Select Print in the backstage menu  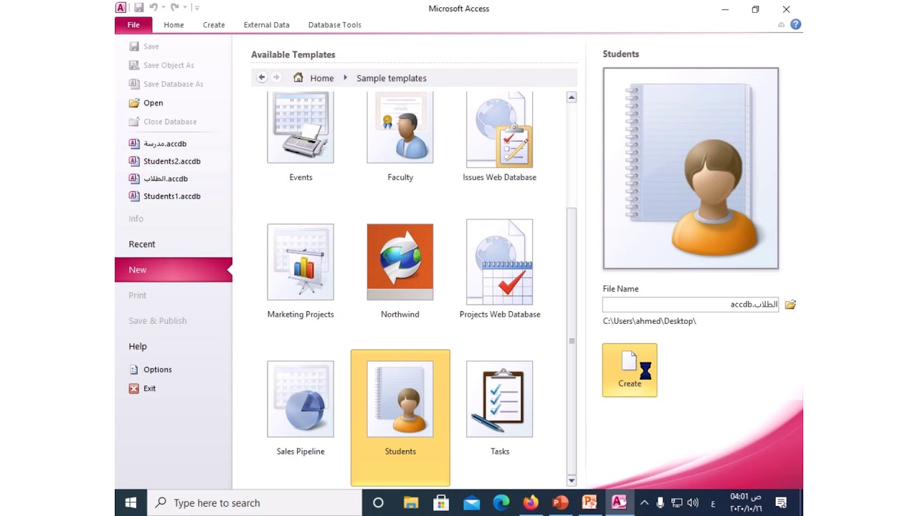138,295
